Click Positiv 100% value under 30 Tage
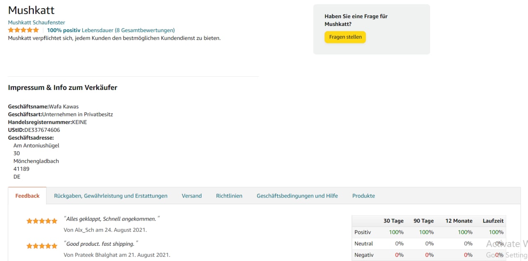The width and height of the screenshot is (528, 261). (396, 232)
